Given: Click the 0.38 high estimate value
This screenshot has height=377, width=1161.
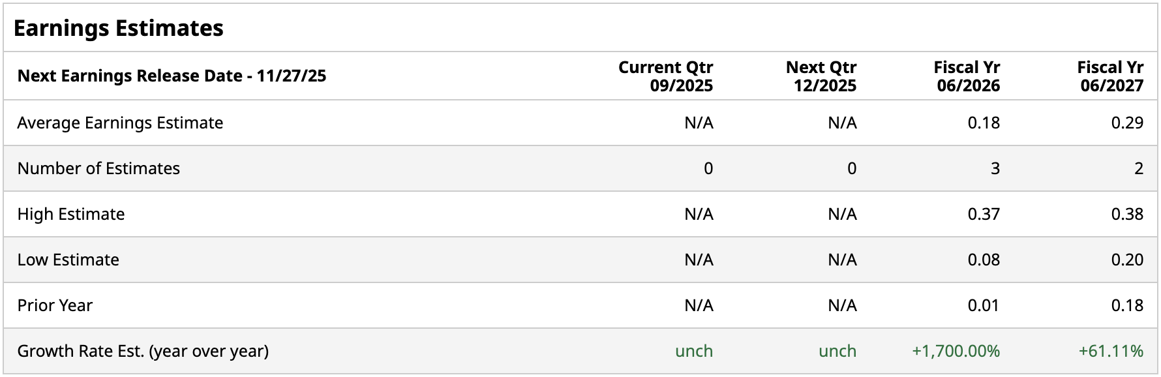Looking at the screenshot, I should [x=1127, y=214].
